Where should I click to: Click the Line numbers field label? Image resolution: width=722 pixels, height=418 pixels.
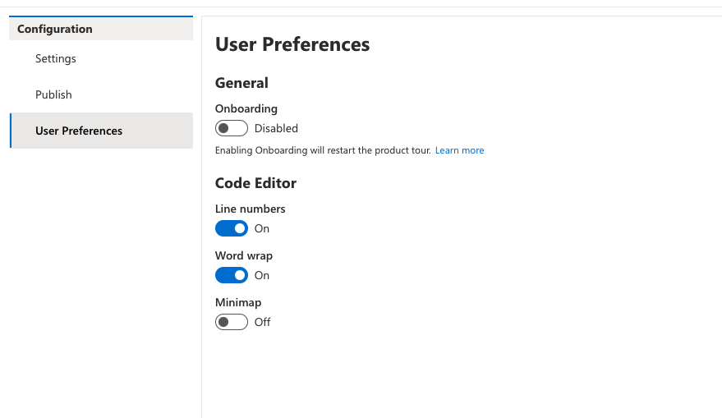[x=251, y=209]
